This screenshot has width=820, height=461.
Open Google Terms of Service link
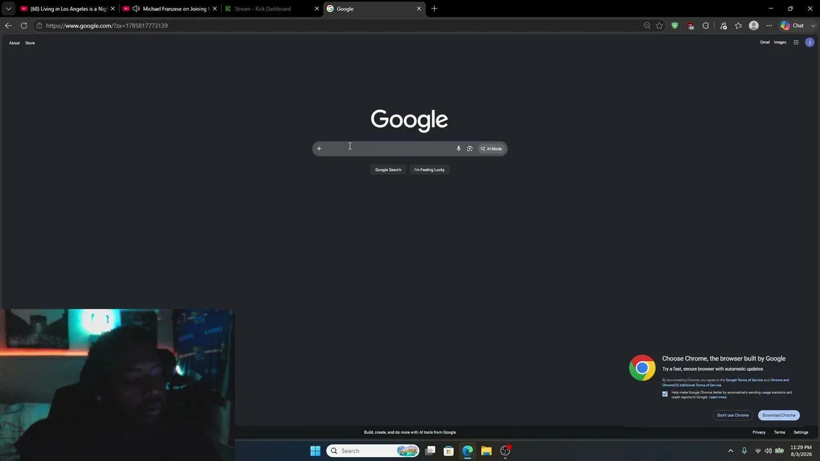(x=744, y=380)
